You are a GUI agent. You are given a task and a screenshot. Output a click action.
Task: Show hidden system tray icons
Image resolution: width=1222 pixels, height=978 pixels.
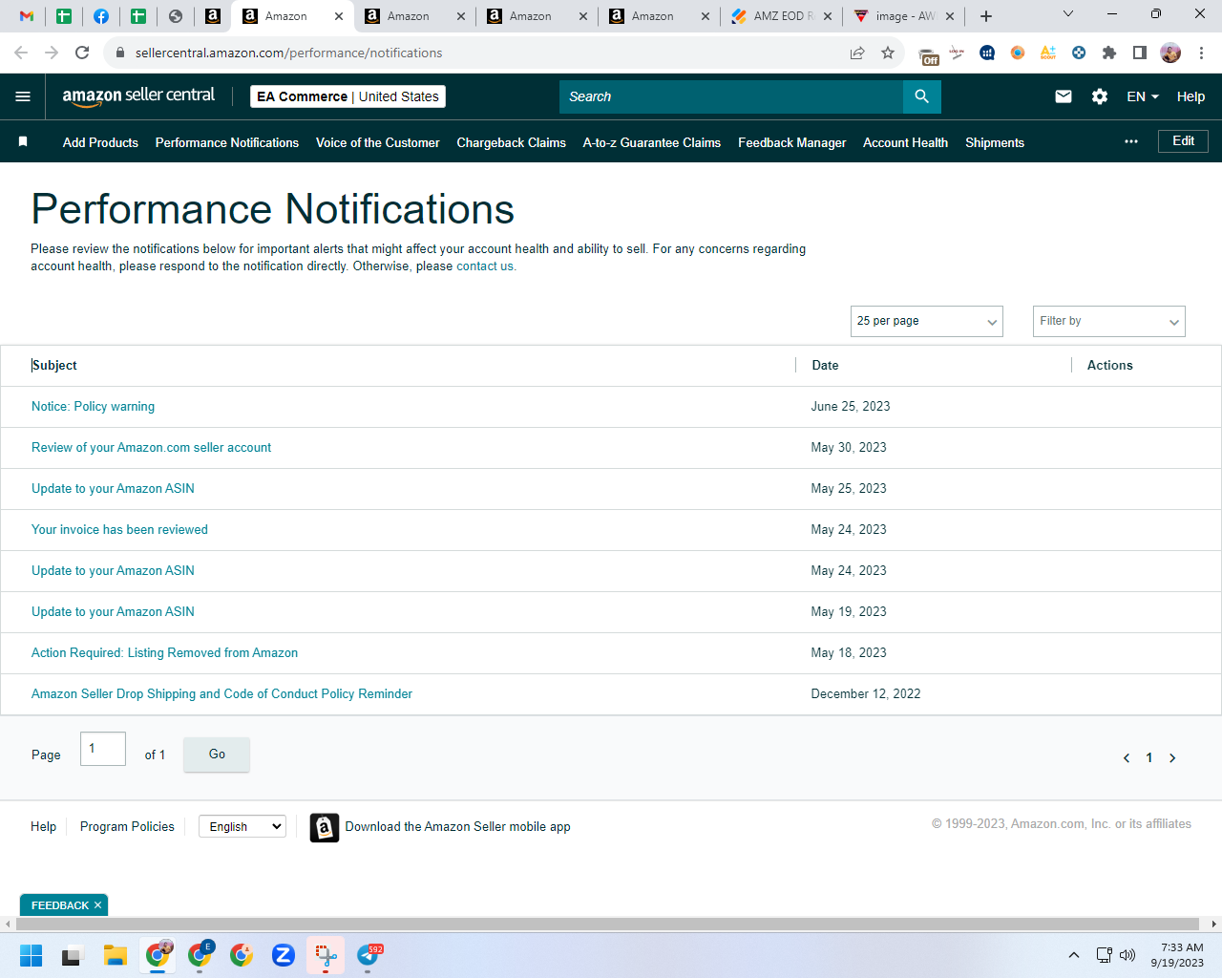click(1074, 954)
